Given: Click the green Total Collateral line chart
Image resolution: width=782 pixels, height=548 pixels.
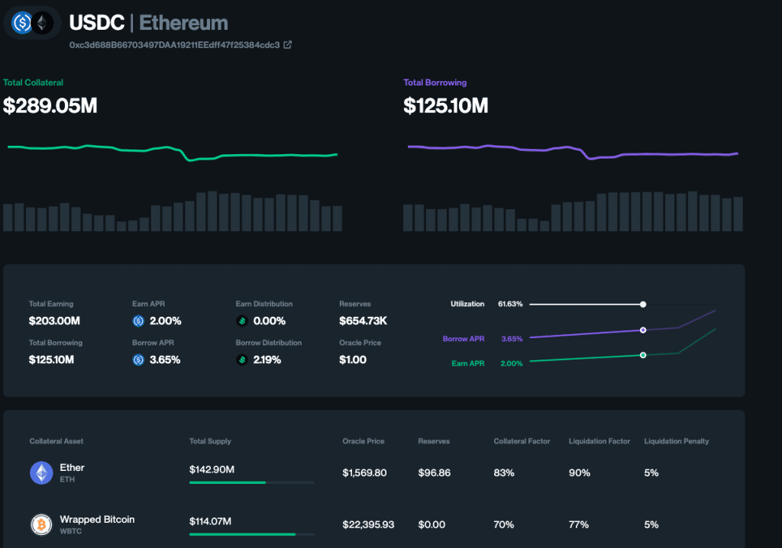Looking at the screenshot, I should click(173, 153).
